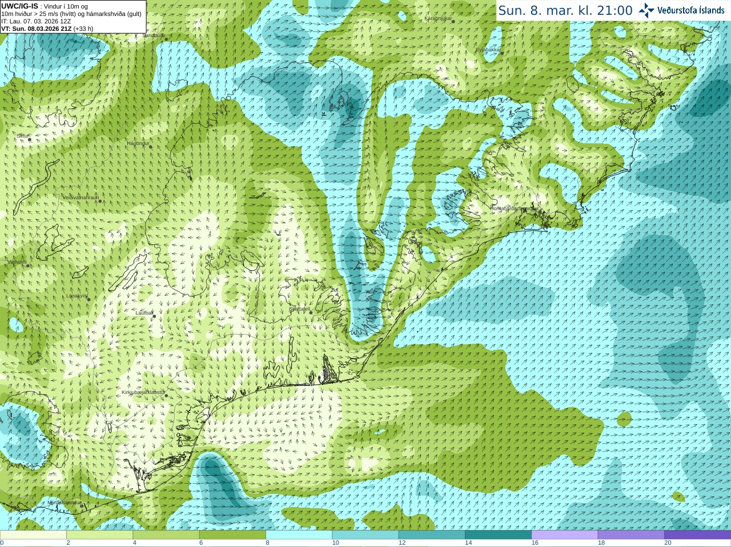Click the legend scale number 20
731x547 pixels.
click(668, 543)
